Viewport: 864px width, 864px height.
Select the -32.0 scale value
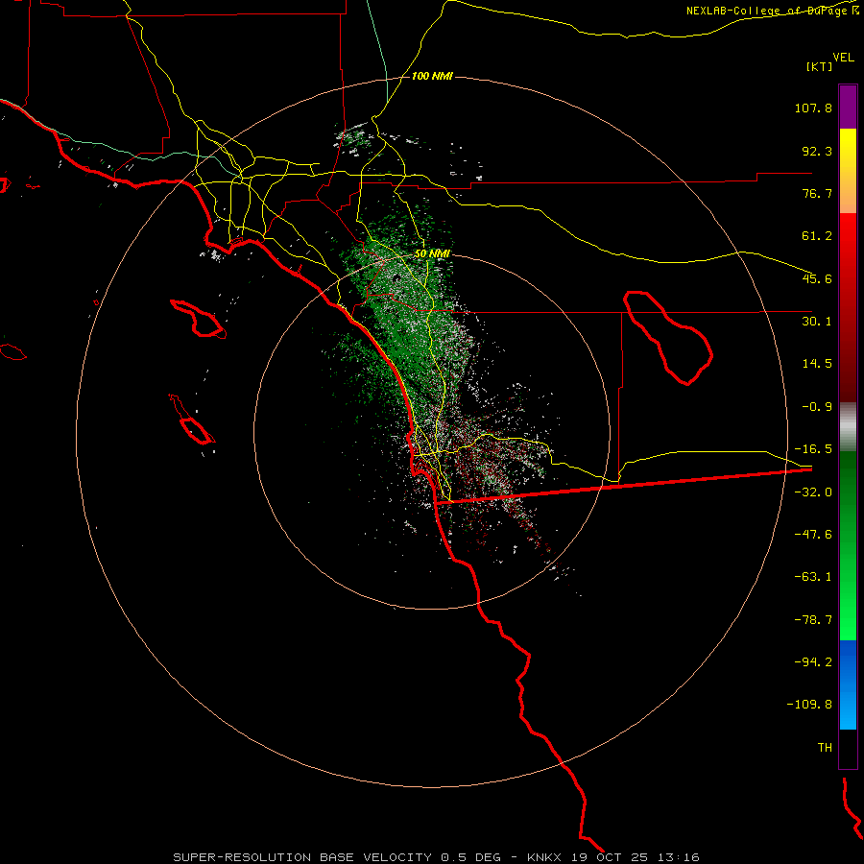(x=813, y=492)
